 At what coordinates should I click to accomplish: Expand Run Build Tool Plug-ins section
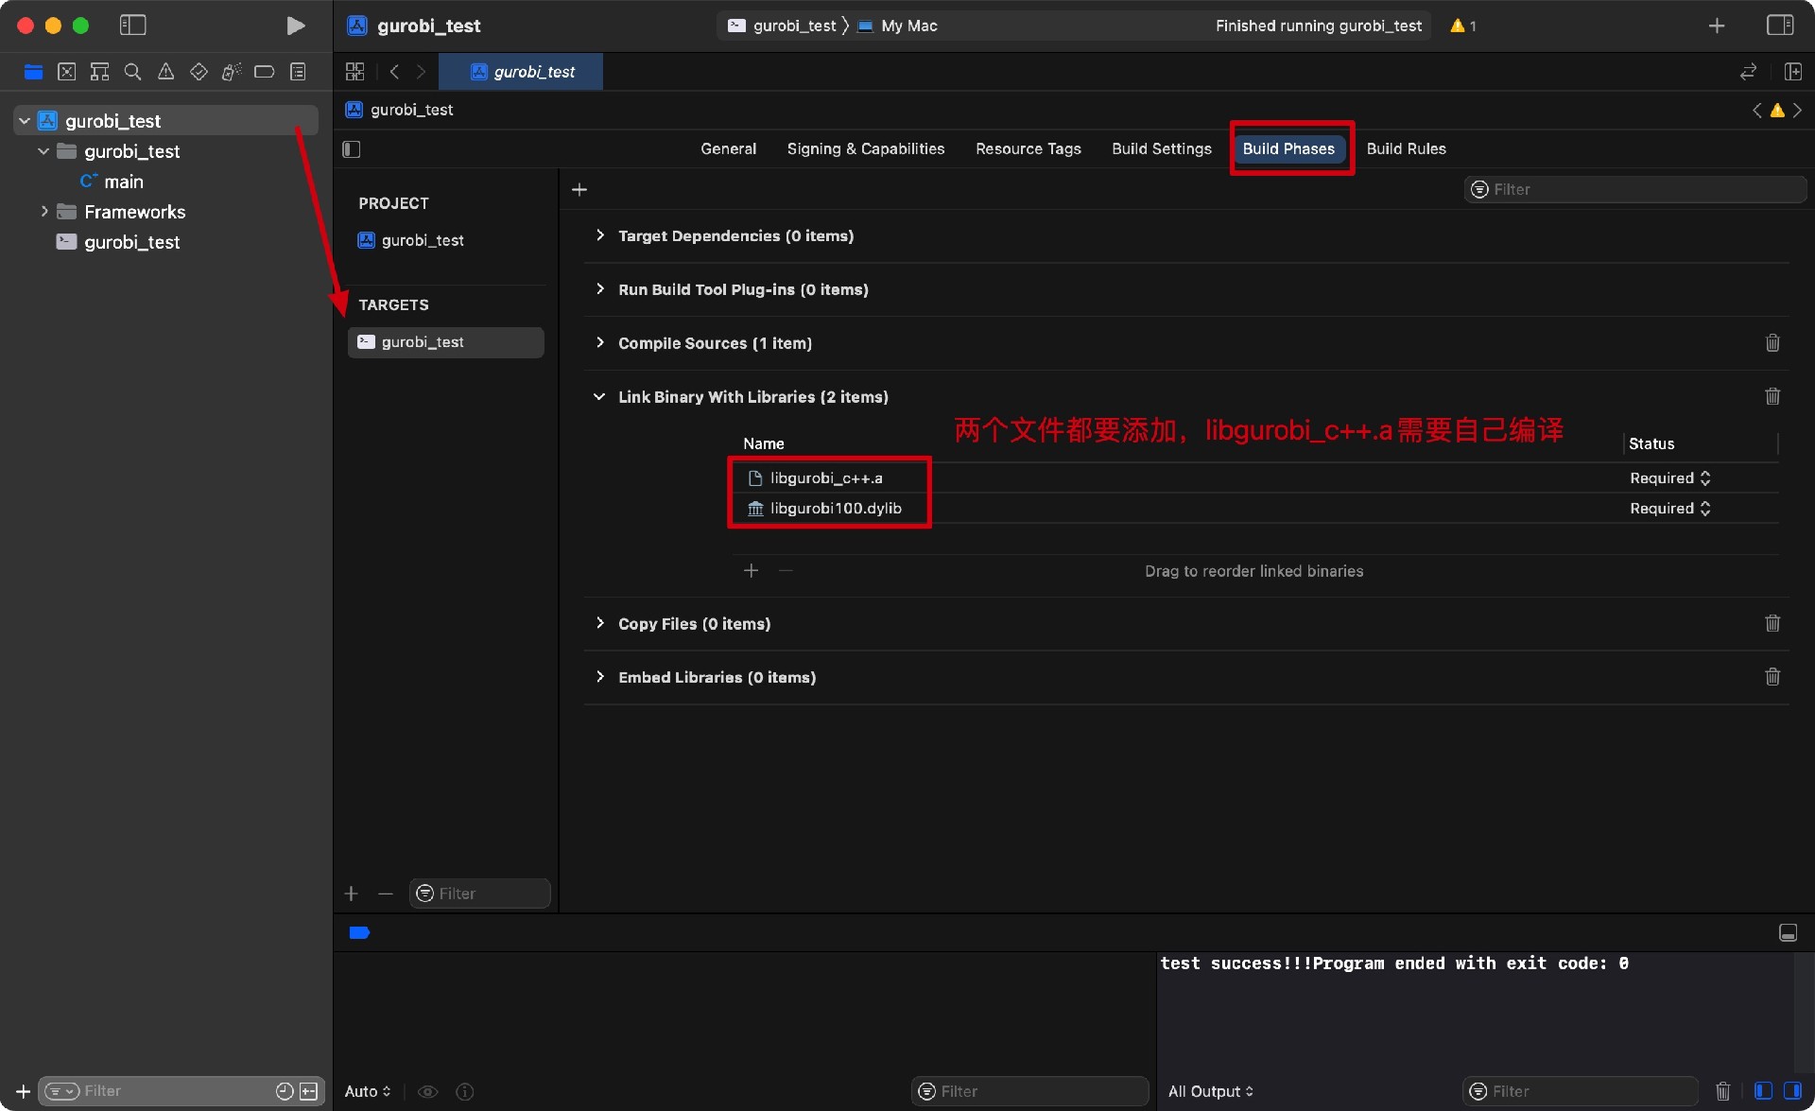click(x=599, y=289)
